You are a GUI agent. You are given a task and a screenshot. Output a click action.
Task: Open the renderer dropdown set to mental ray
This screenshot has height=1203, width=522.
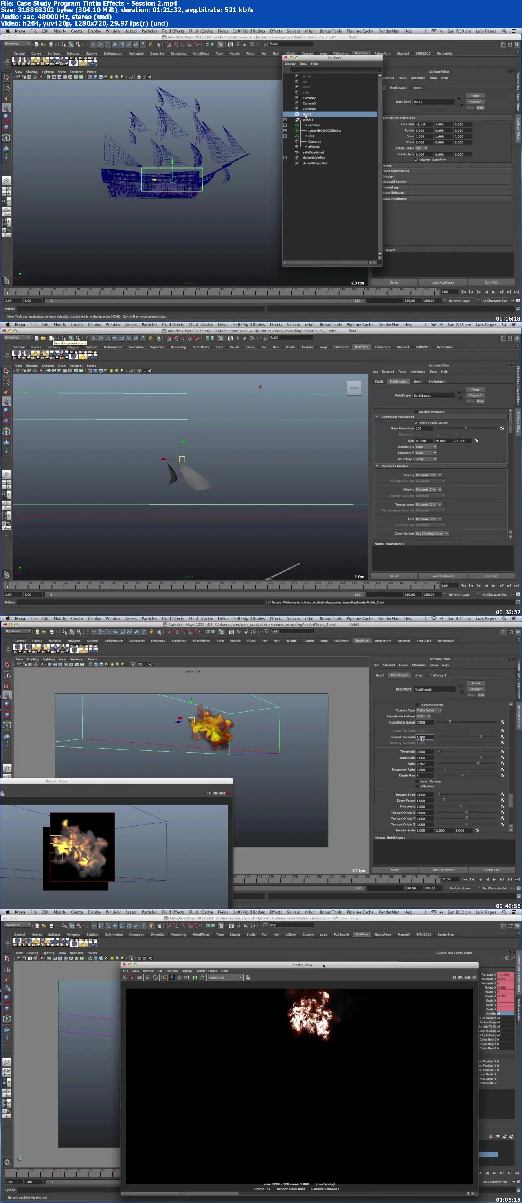tap(226, 977)
